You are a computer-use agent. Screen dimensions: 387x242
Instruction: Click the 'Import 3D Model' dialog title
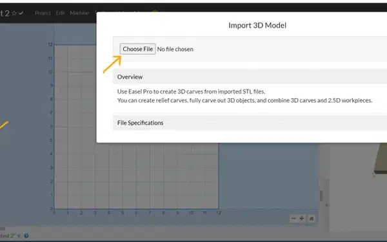(257, 25)
